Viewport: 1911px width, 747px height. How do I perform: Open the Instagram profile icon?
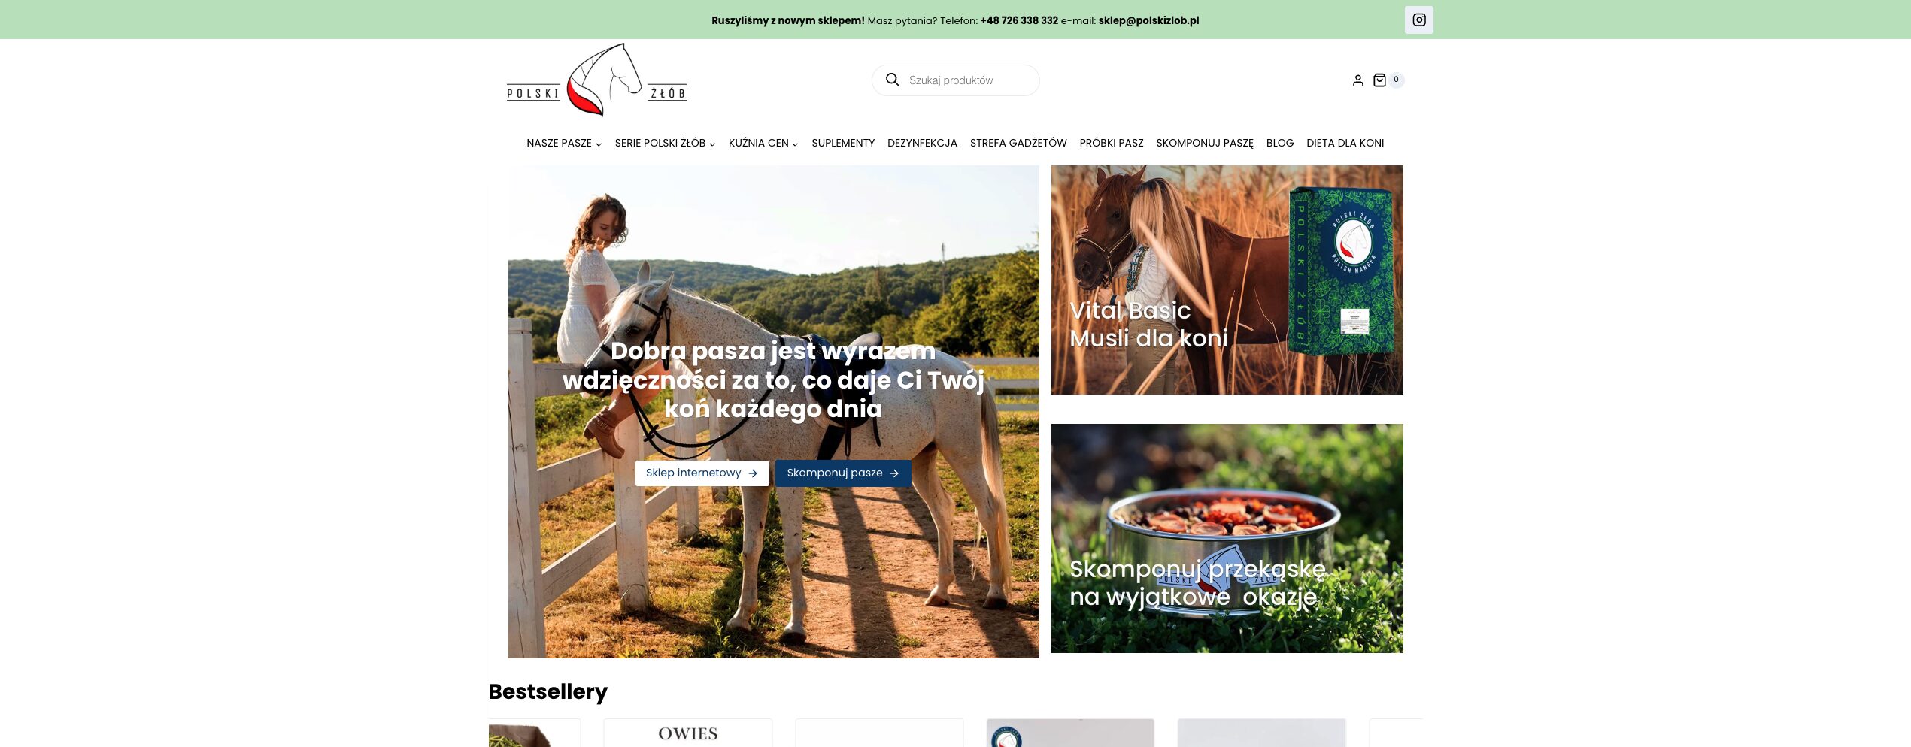tap(1418, 20)
